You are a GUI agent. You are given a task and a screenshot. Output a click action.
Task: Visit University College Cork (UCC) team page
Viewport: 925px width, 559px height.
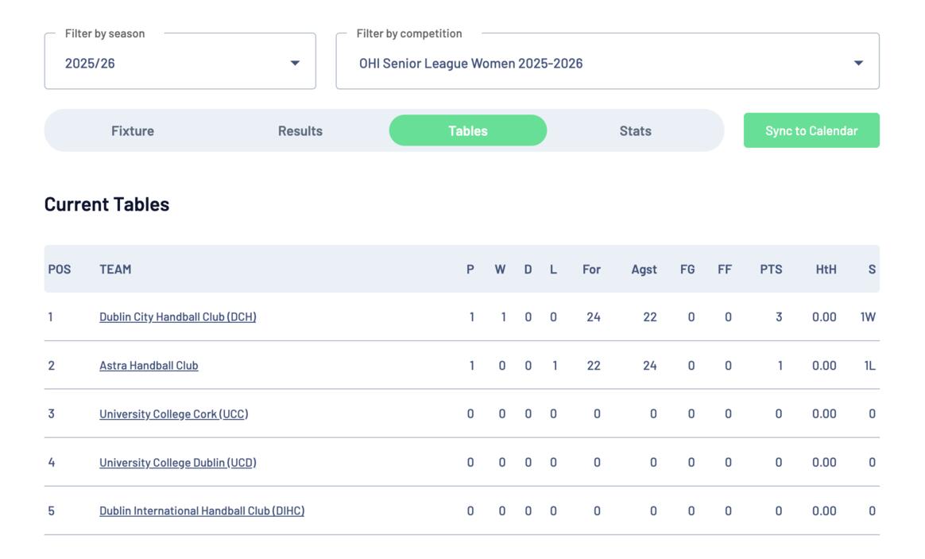click(x=173, y=414)
